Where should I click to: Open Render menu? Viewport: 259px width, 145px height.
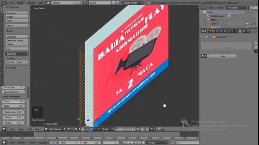tap(20, 3)
